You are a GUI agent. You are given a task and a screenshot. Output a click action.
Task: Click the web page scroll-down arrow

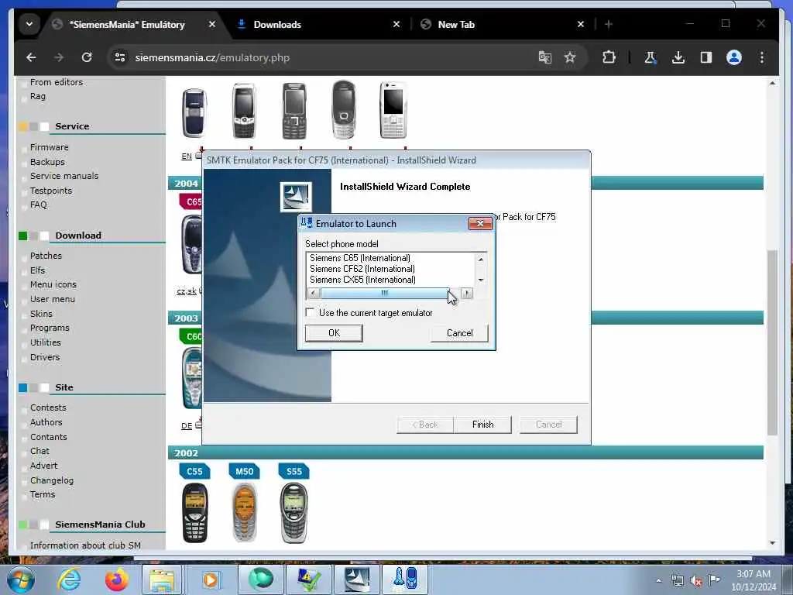[772, 543]
